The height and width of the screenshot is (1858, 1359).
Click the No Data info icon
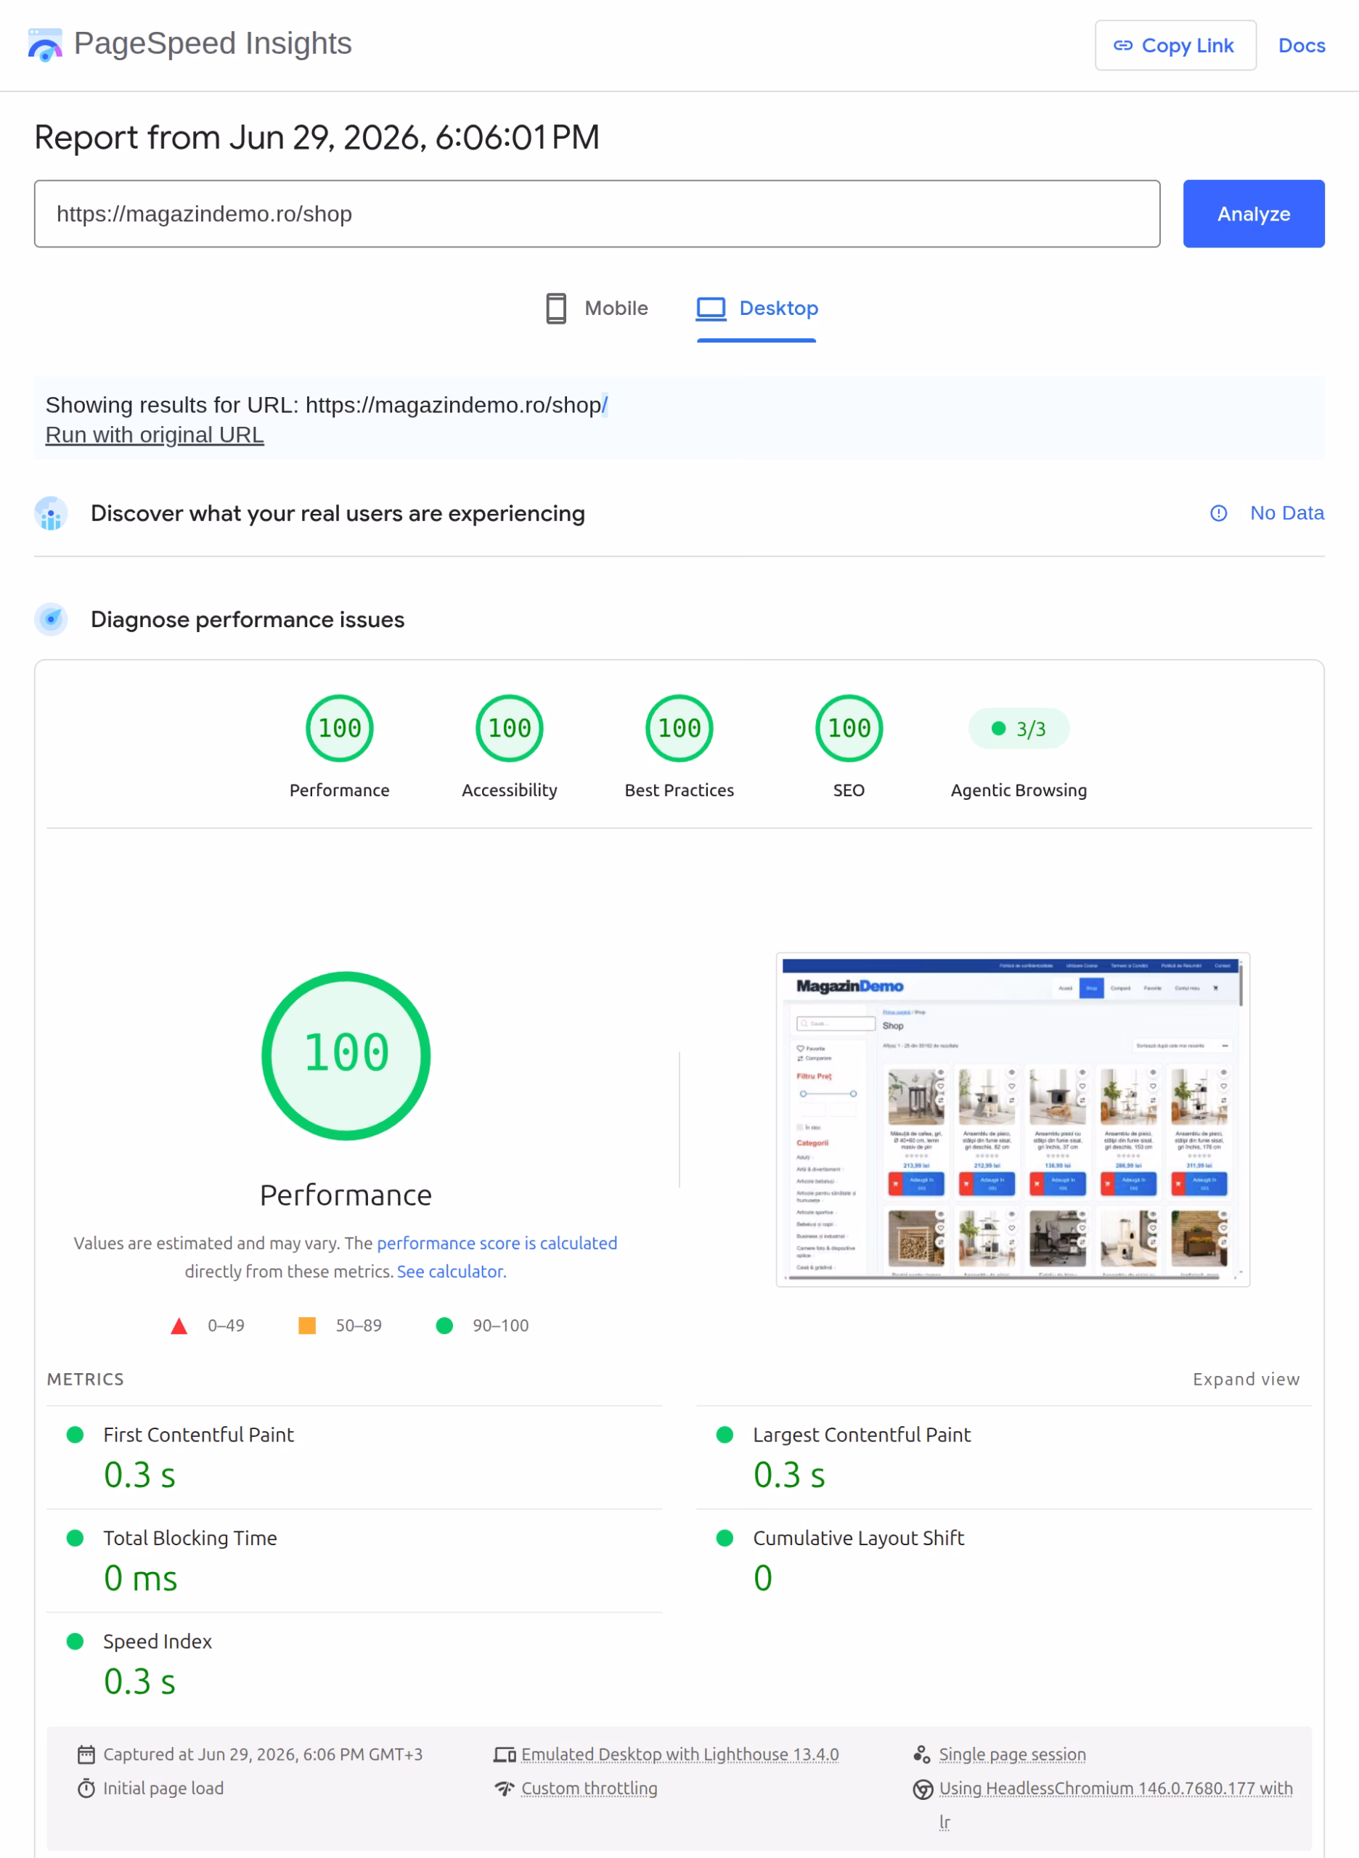(x=1218, y=513)
